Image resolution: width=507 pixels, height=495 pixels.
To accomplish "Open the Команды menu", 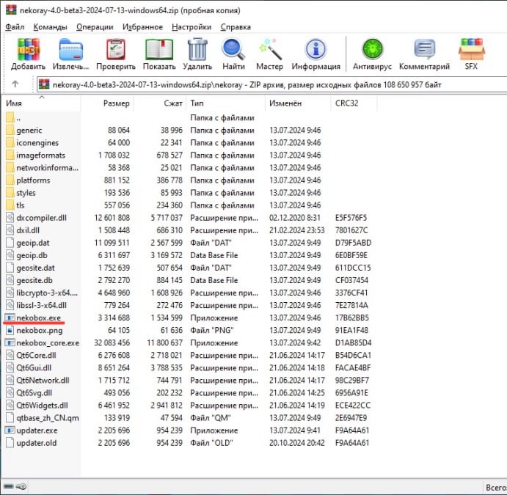I will pos(51,27).
